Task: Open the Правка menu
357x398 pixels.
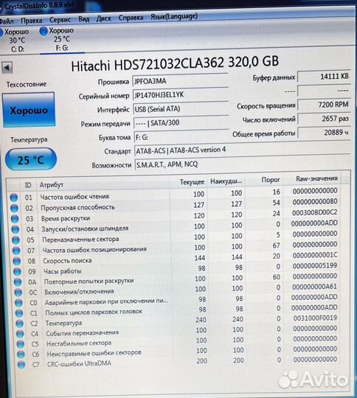Action: (x=31, y=21)
